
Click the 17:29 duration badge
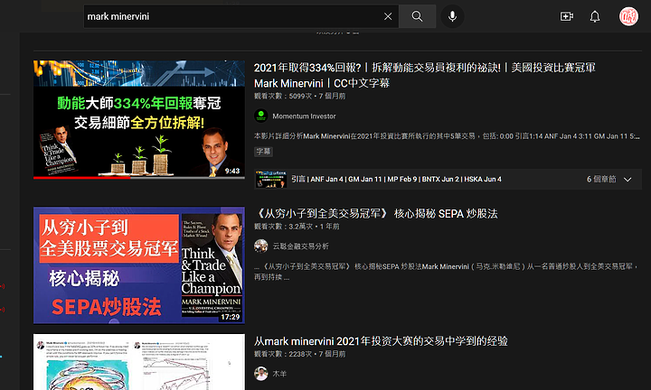(230, 317)
